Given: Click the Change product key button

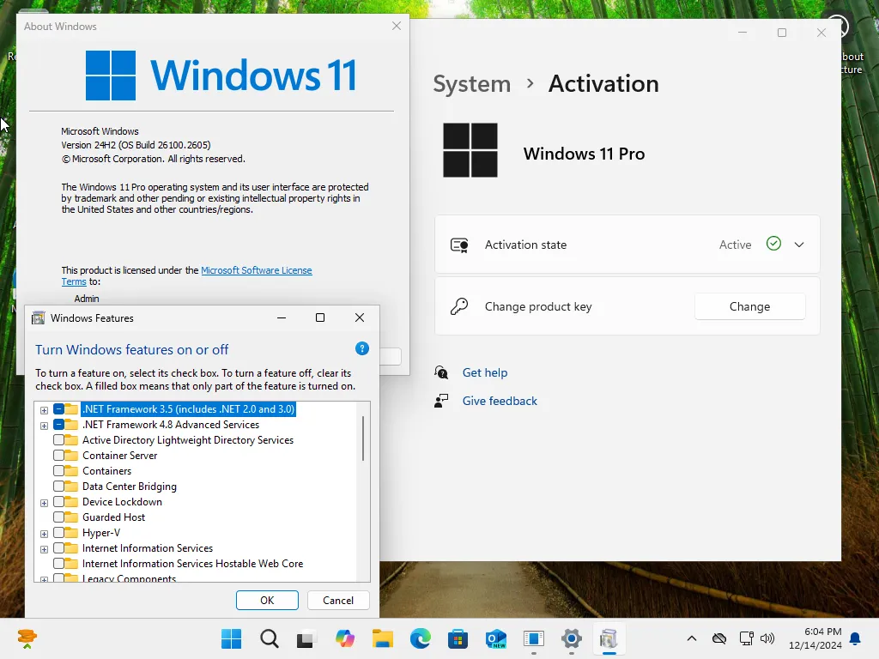Looking at the screenshot, I should coord(749,306).
